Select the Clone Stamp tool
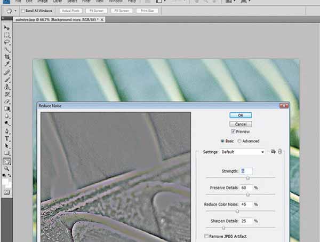320x242 pixels. (7, 87)
